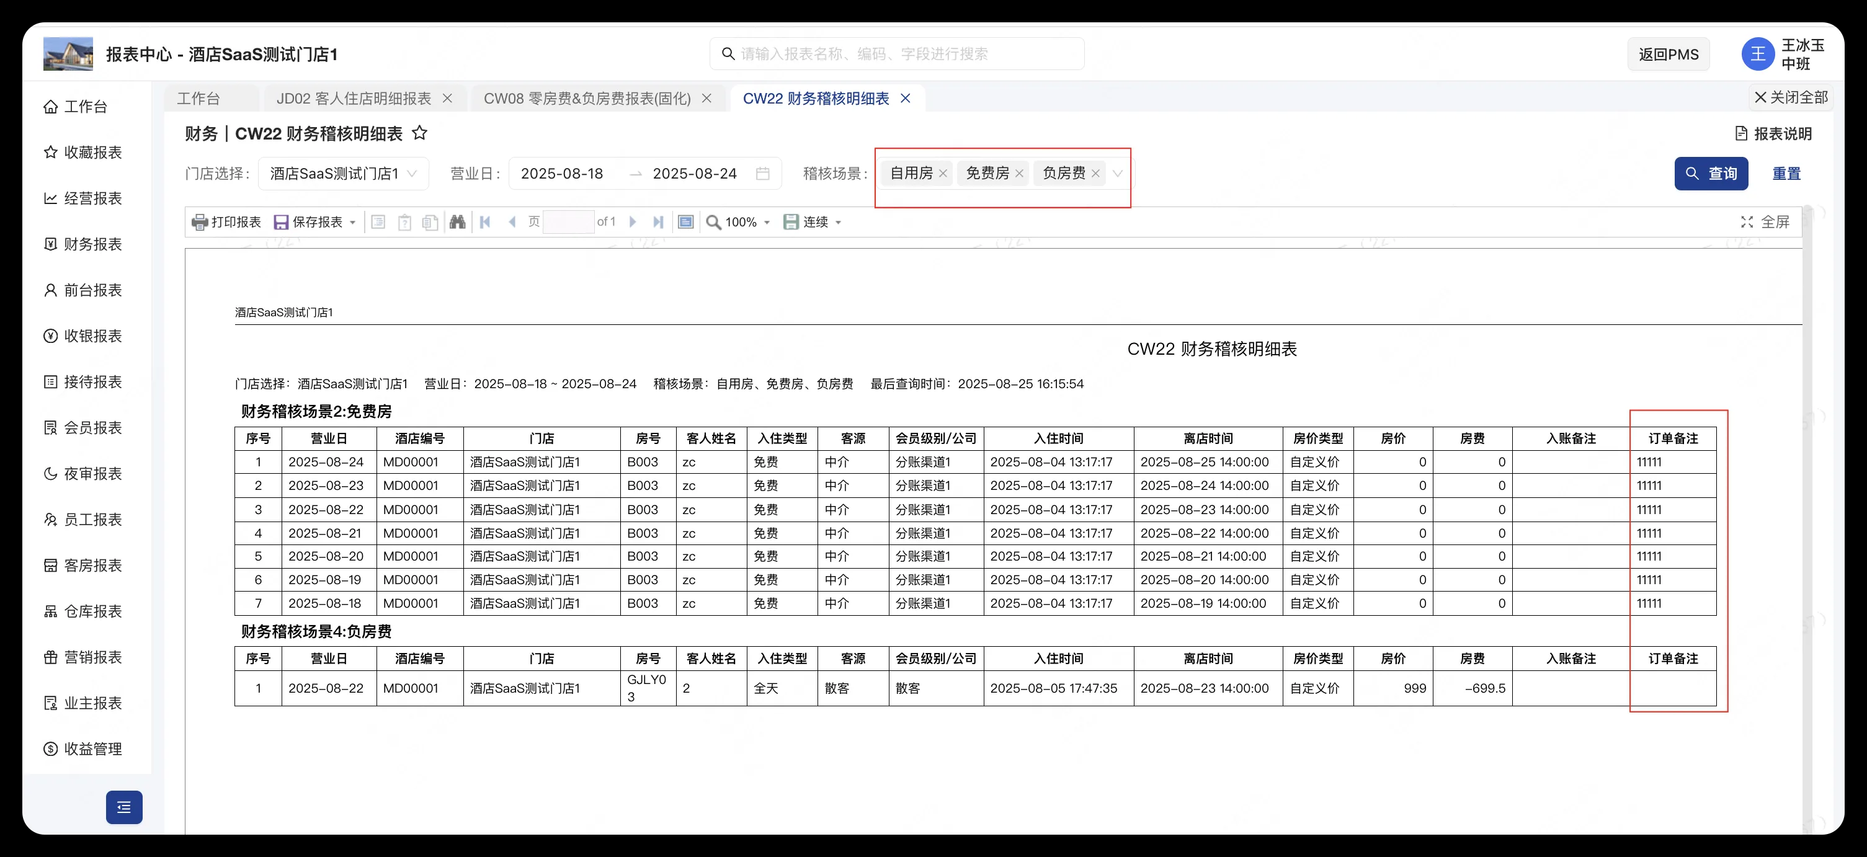Viewport: 1867px width, 857px height.
Task: Close the JD02 客人住店明细报表 tab
Action: coord(447,98)
